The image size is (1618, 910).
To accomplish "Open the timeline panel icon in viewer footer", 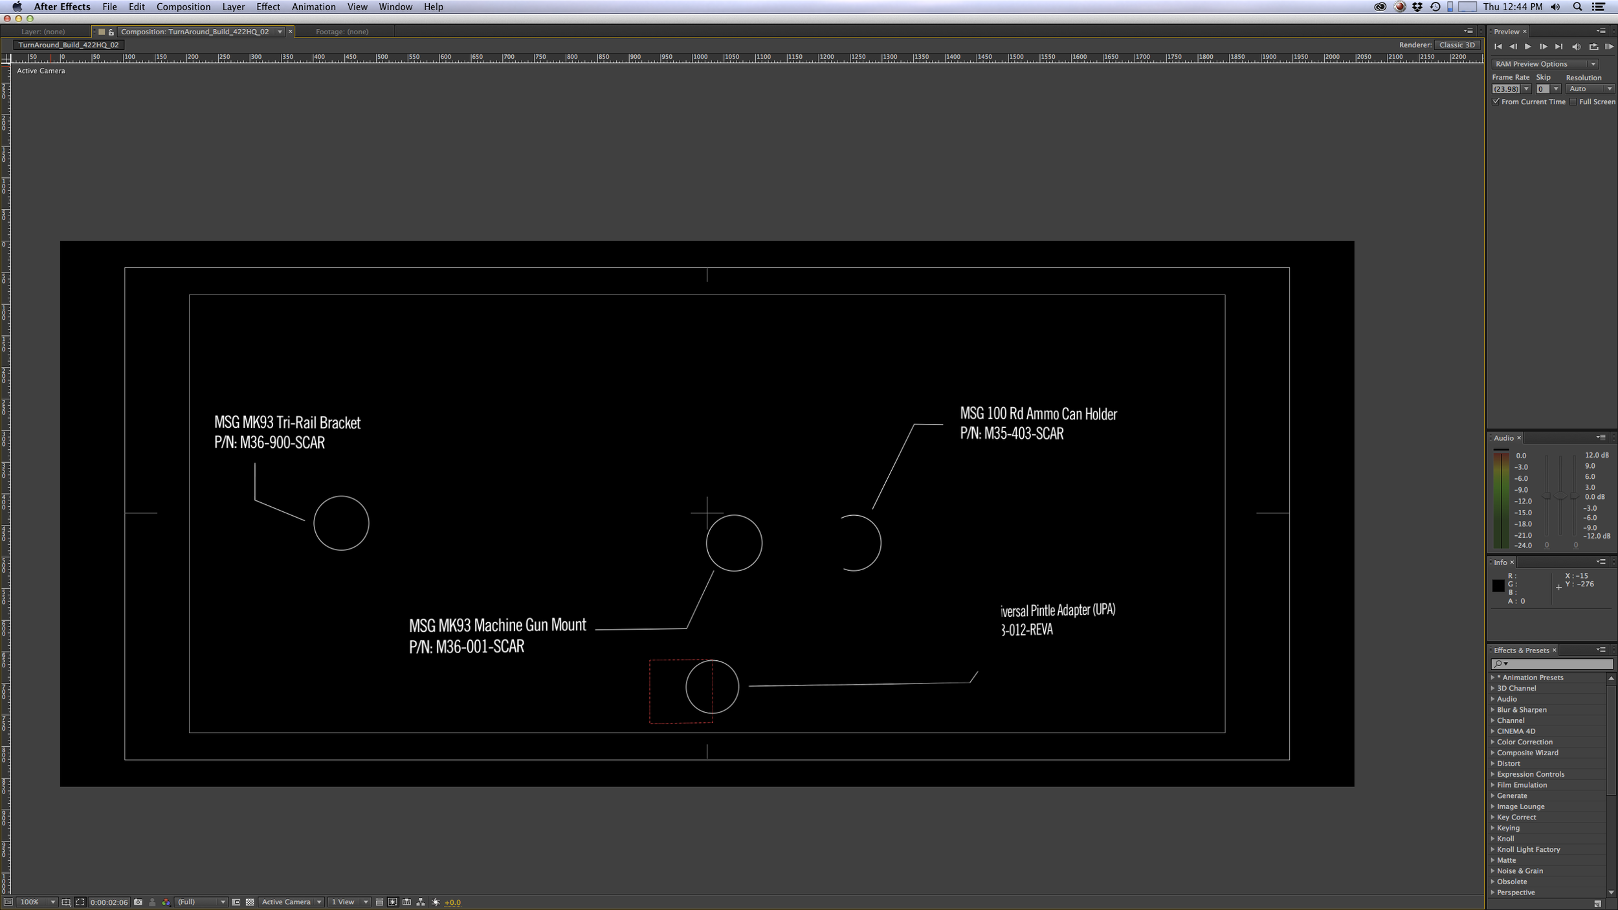I will (x=406, y=902).
